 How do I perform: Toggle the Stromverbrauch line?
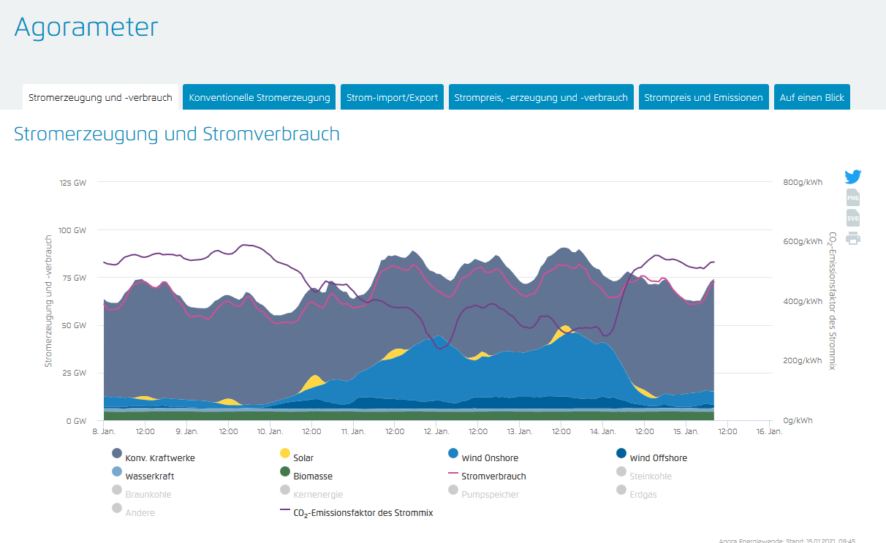tap(487, 476)
